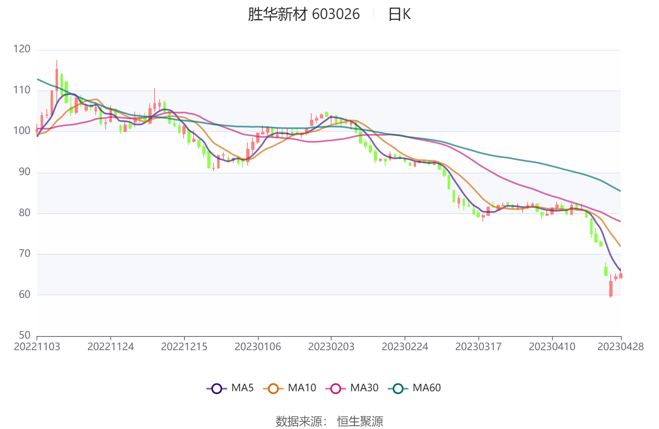659x429 pixels.
Task: Click the data source text 恒生聚源
Action: point(360,422)
